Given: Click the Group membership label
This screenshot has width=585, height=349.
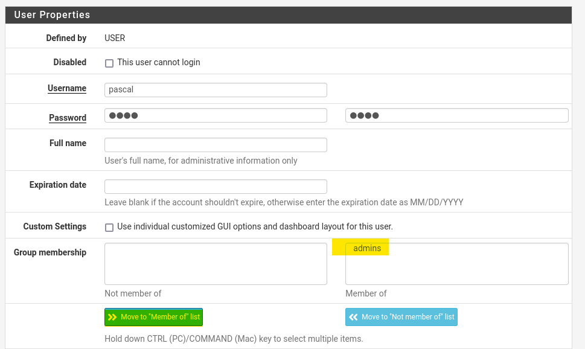Looking at the screenshot, I should coord(50,252).
